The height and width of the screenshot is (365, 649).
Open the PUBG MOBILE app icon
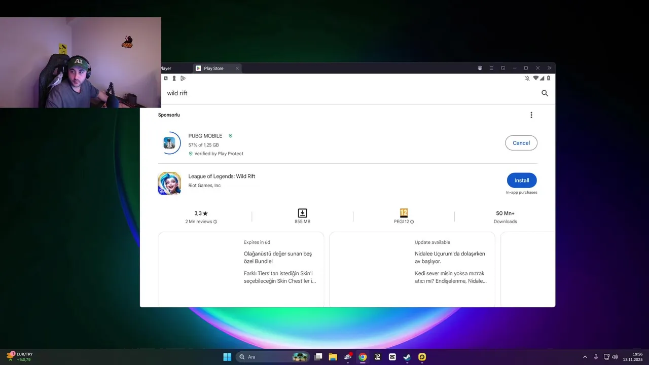(x=169, y=143)
